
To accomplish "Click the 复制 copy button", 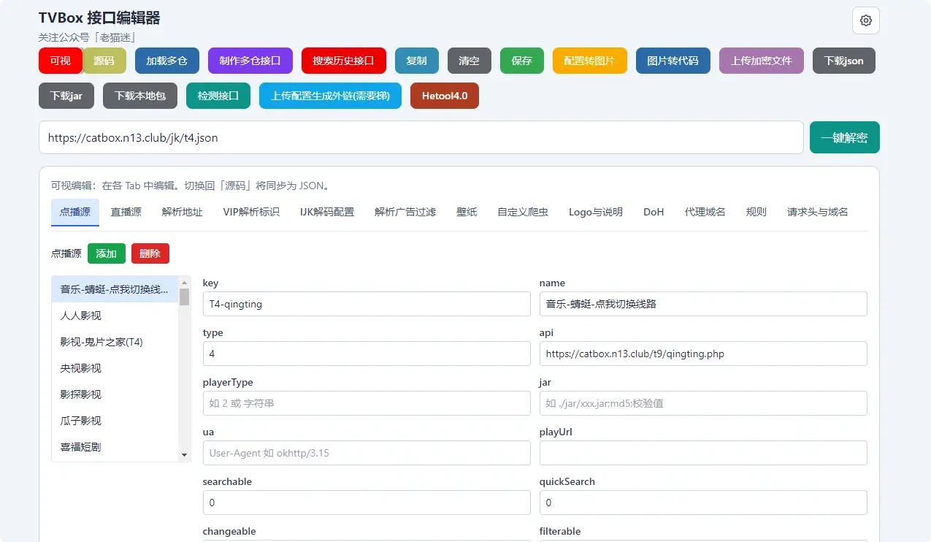I will click(x=416, y=61).
